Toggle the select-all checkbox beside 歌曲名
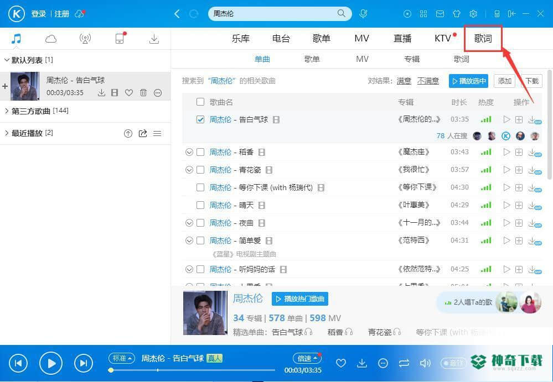This screenshot has width=553, height=382. click(x=200, y=102)
